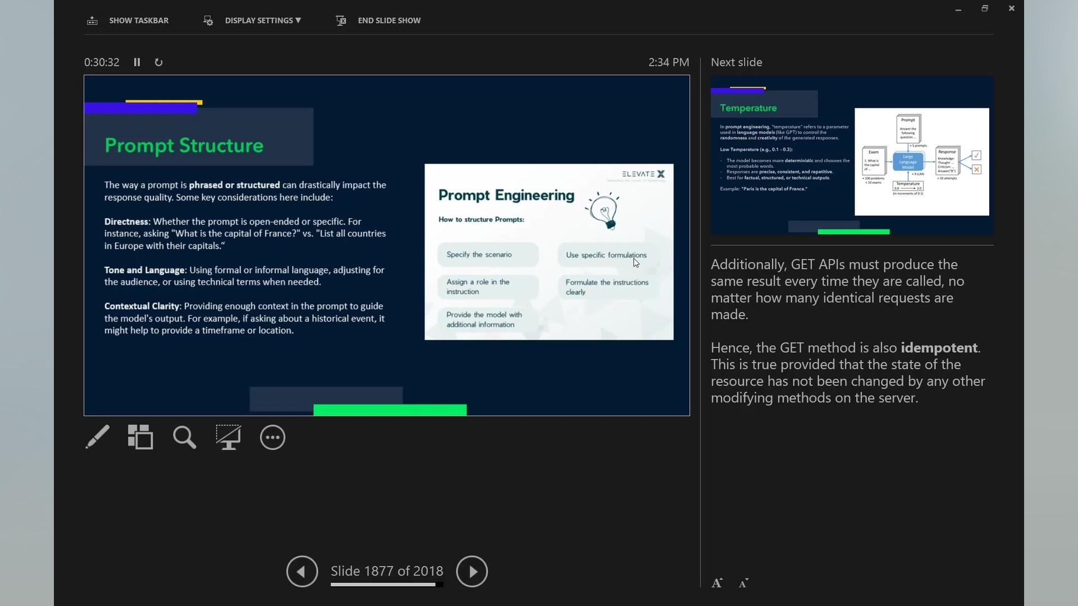Advance to the next slide
1078x606 pixels.
point(472,571)
